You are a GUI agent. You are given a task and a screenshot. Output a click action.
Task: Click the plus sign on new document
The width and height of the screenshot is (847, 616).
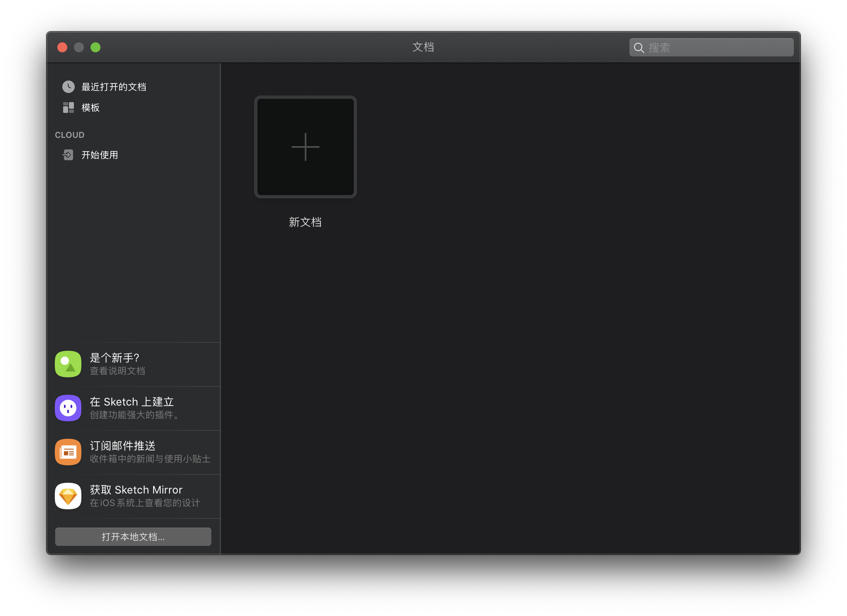(306, 147)
